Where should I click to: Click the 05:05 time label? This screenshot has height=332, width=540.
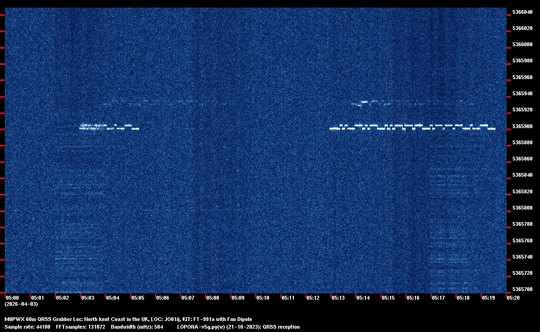138,298
